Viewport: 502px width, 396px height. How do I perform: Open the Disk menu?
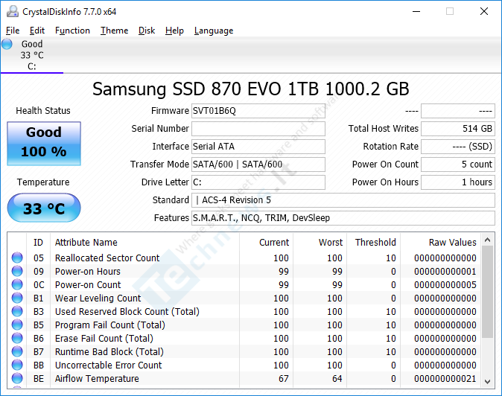click(x=147, y=31)
